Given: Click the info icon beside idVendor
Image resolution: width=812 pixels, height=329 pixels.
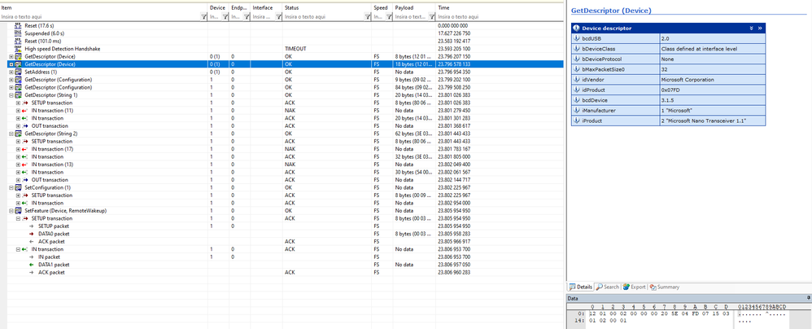Looking at the screenshot, I should pos(576,80).
